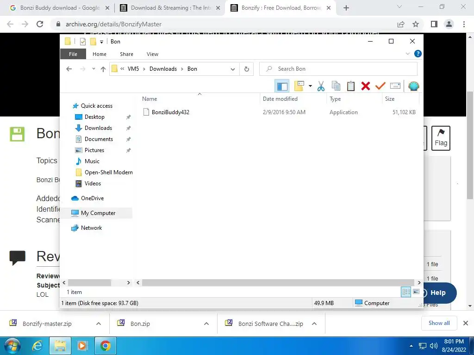The height and width of the screenshot is (355, 474).
Task: Open Internet Explorer from taskbar
Action: pyautogui.click(x=37, y=346)
